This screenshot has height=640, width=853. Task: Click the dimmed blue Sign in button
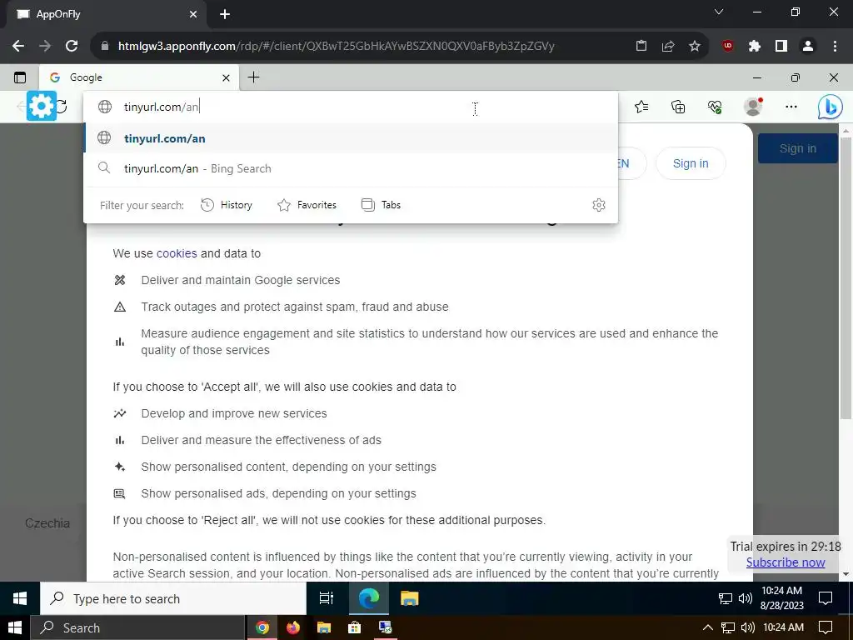click(797, 148)
